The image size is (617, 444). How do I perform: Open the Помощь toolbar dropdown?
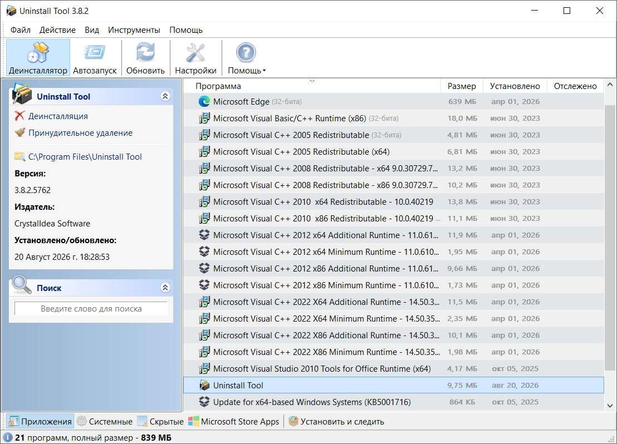point(246,57)
